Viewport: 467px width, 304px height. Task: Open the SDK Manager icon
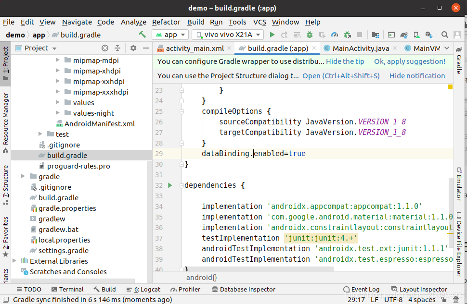429,35
